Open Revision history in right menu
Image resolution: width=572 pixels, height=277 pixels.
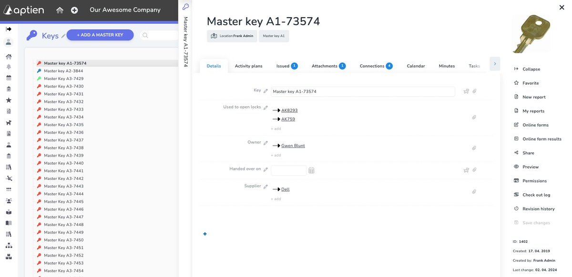point(534,209)
